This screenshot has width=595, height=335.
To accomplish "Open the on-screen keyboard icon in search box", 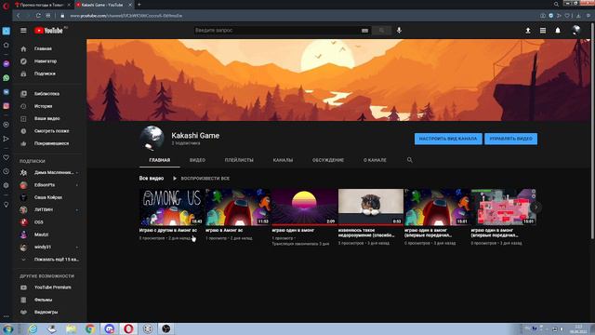I will click(364, 31).
